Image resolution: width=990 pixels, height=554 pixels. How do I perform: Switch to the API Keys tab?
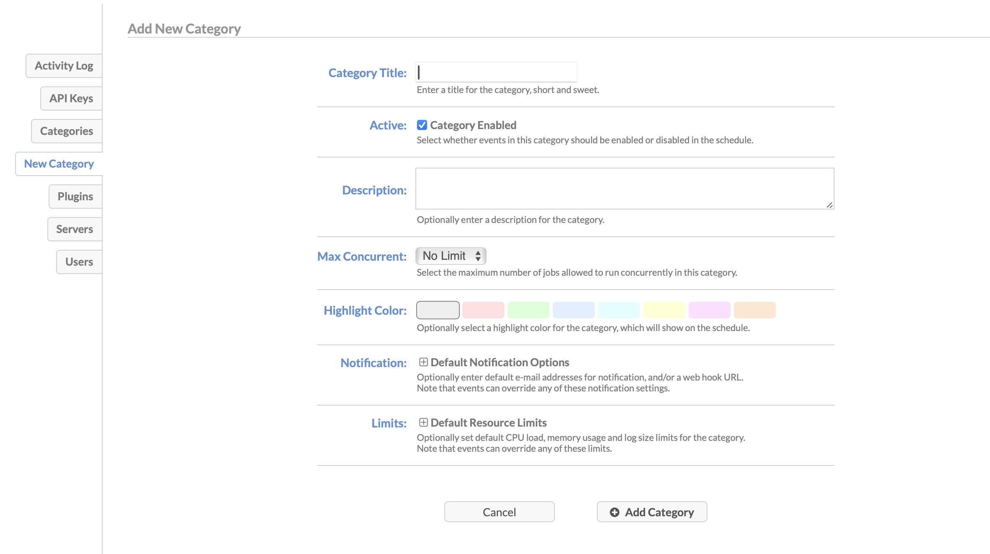coord(71,98)
